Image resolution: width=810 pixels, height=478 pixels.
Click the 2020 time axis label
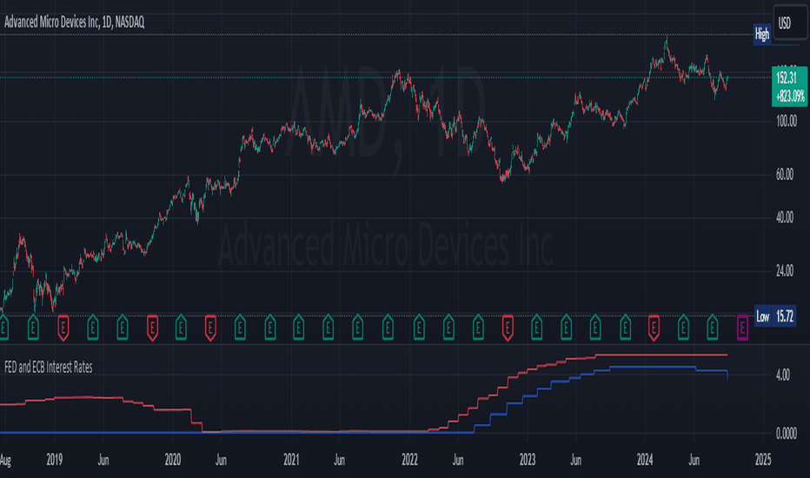(x=173, y=460)
